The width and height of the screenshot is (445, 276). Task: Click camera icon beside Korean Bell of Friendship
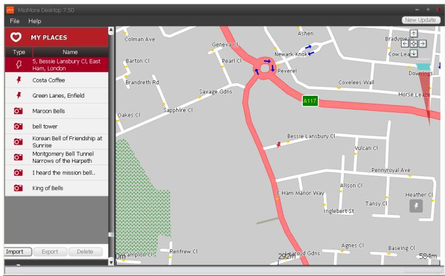18,141
